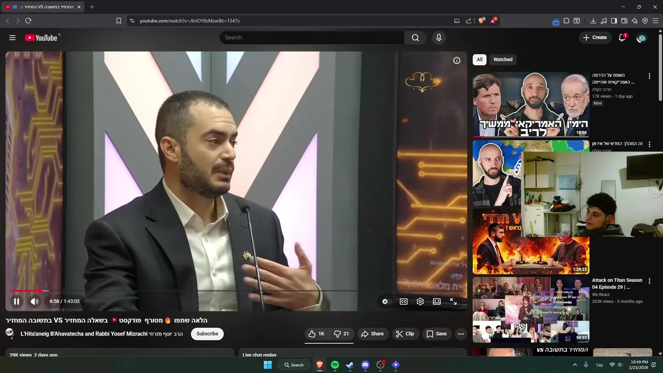Open the account avatar menu
The width and height of the screenshot is (663, 373).
641,38
